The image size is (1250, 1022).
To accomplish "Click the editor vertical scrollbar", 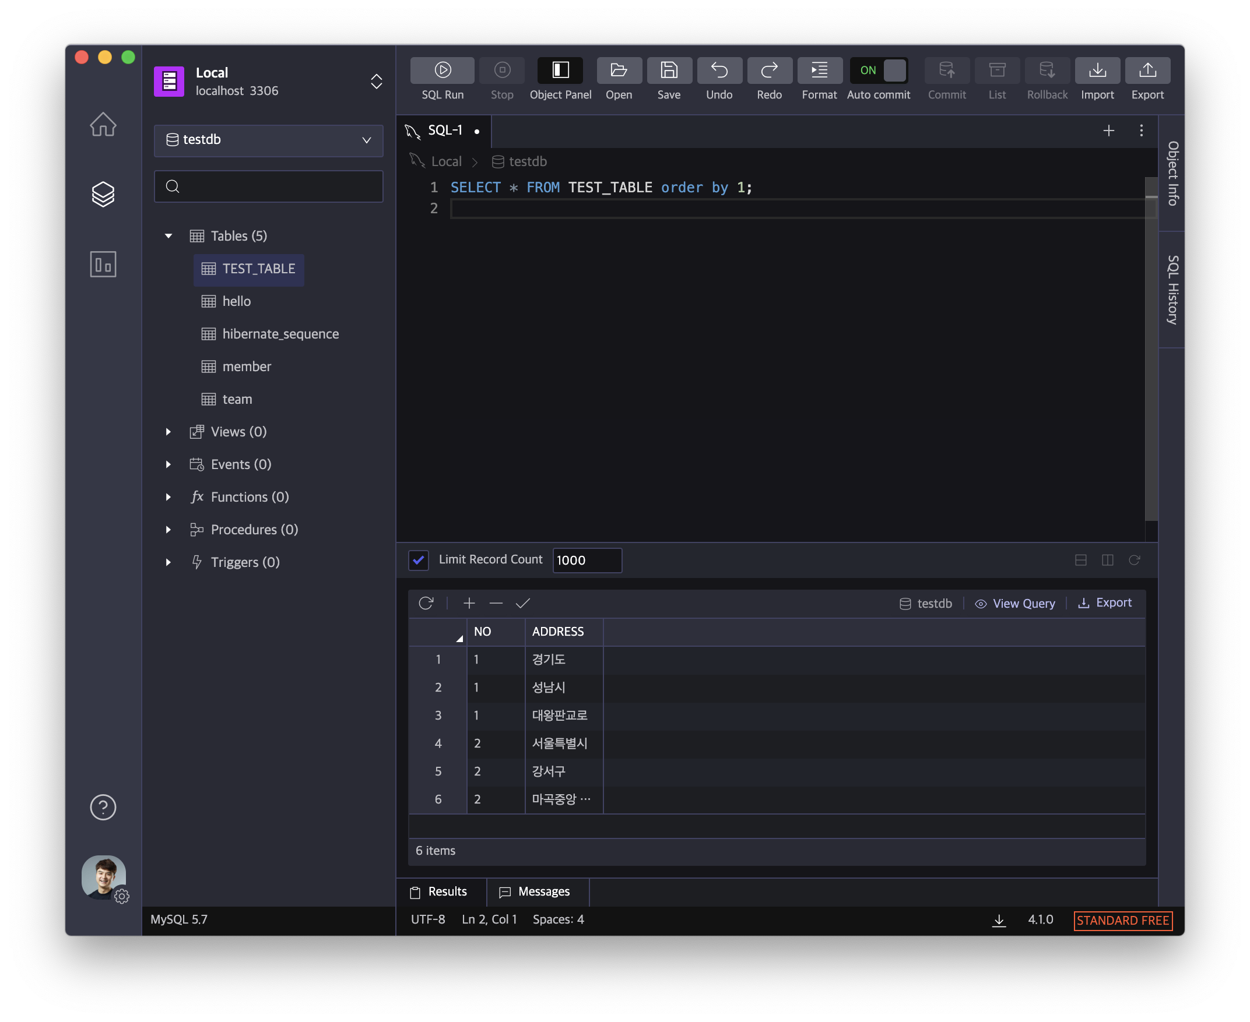I will coord(1151,353).
